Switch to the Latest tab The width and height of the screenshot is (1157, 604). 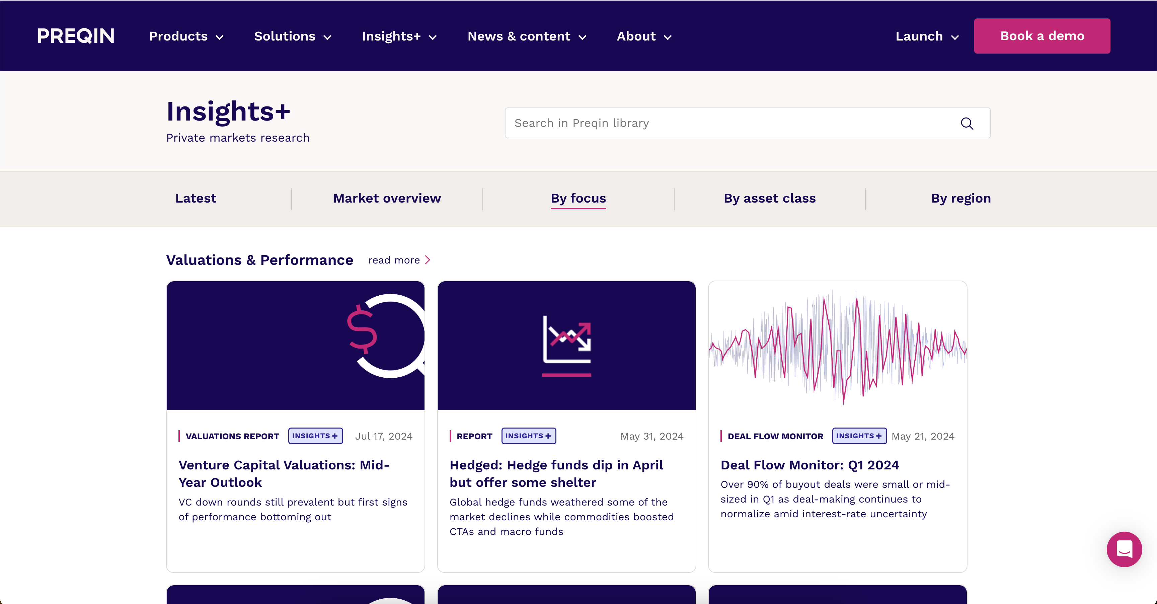click(x=196, y=199)
